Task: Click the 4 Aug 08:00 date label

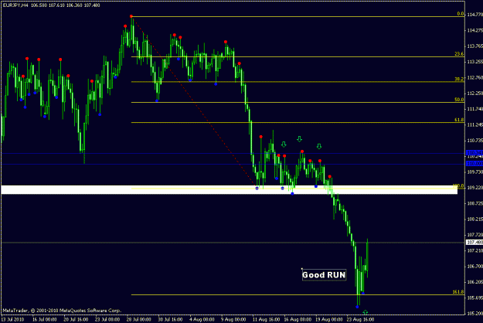Action: coord(202,320)
